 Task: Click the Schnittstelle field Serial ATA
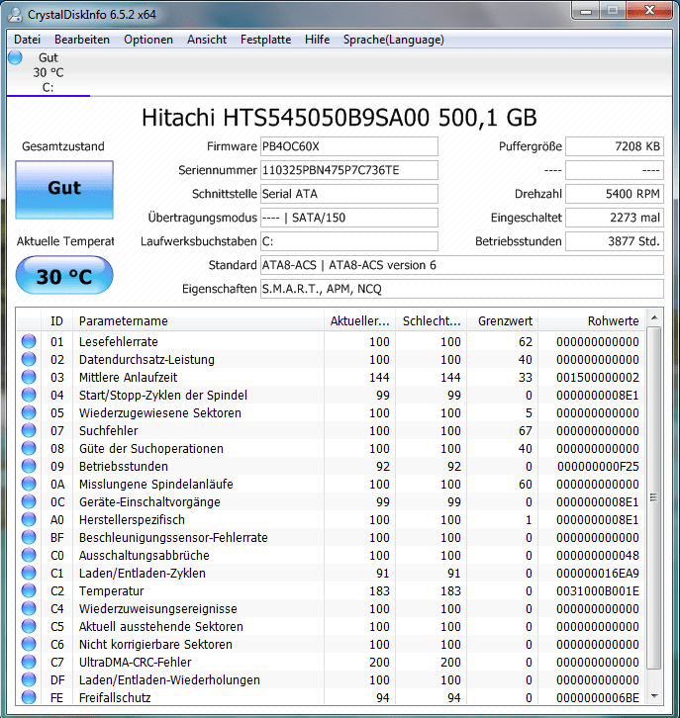(x=349, y=194)
